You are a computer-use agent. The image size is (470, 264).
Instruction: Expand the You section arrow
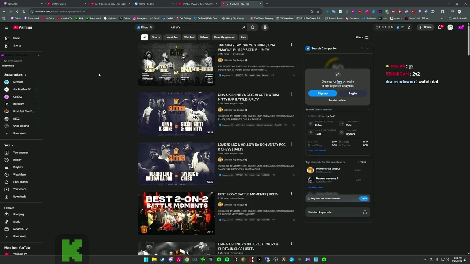[12, 145]
